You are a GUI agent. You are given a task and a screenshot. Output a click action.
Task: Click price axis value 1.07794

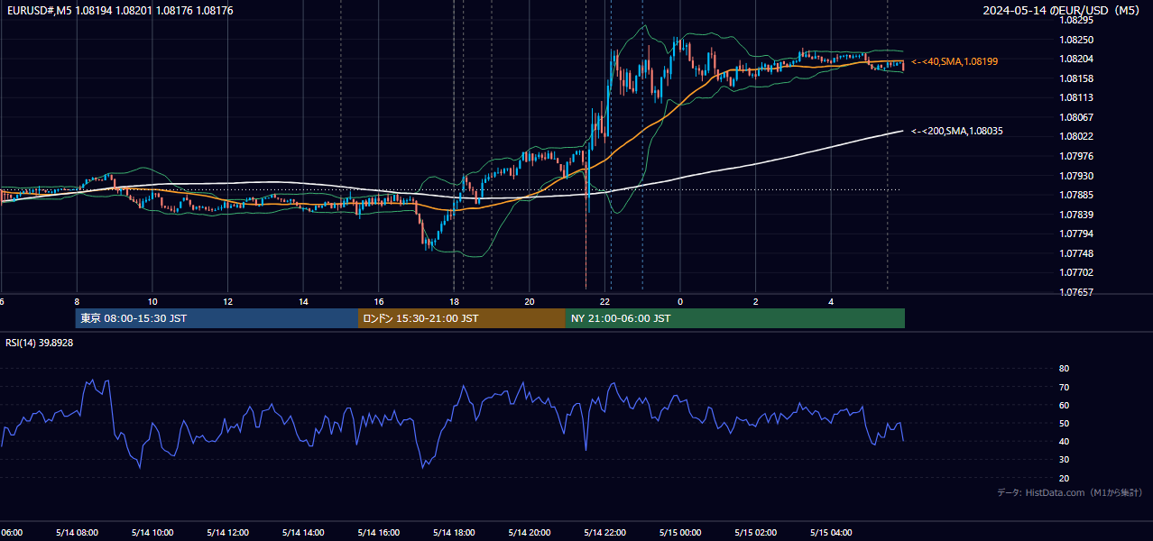coord(1076,234)
